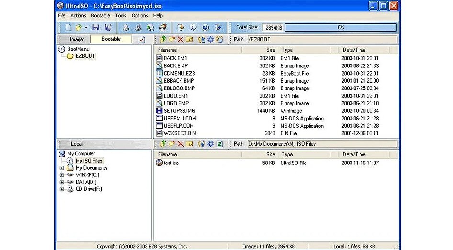Save the image with the floppy icon
Screen dimensions: 453x250
click(96, 27)
